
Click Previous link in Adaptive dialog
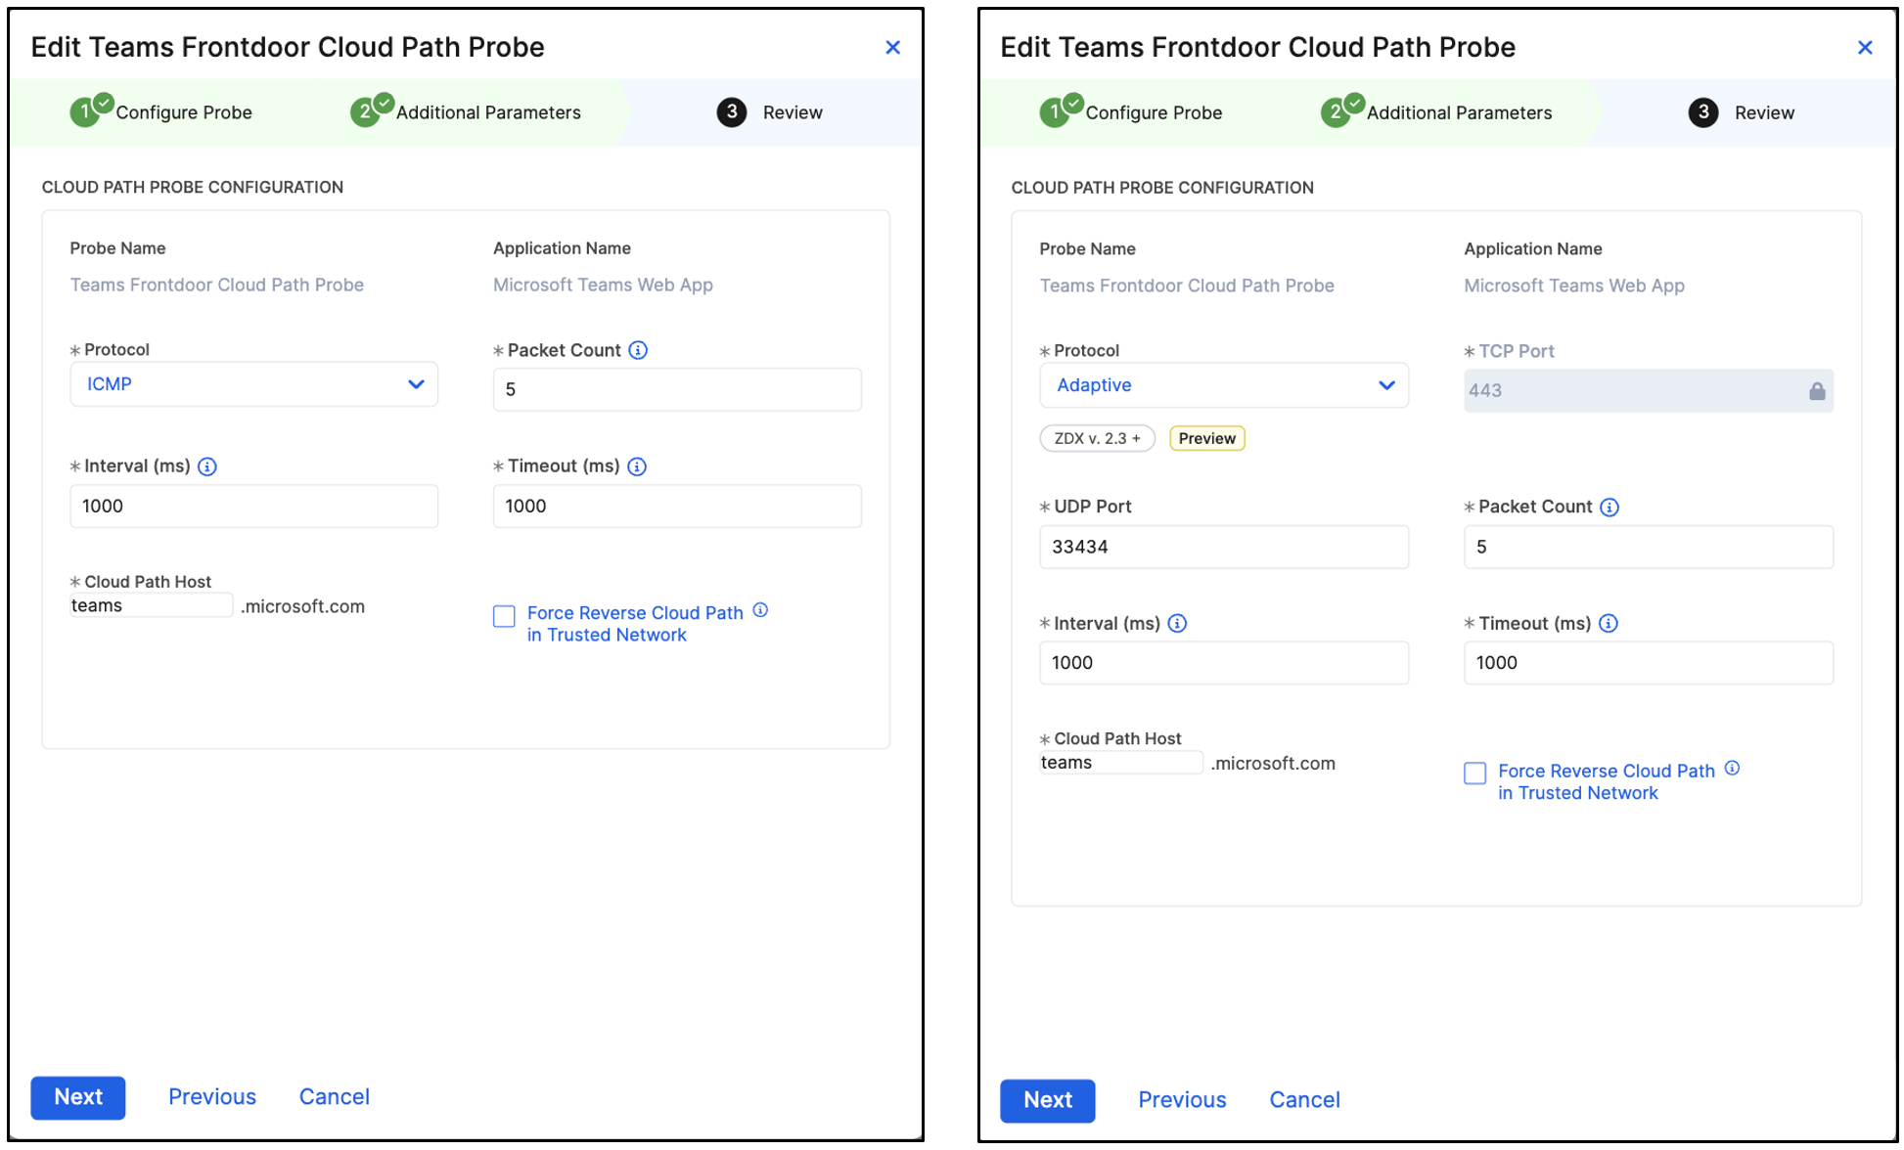coord(1182,1100)
